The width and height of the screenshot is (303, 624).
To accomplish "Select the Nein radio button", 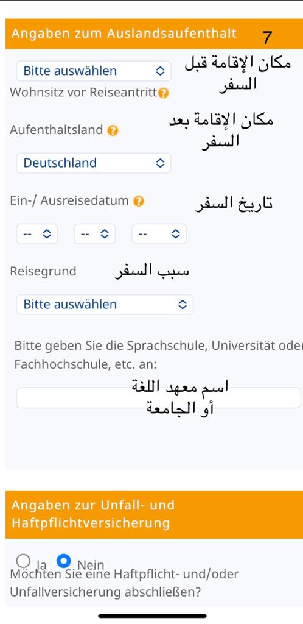I will click(x=63, y=561).
